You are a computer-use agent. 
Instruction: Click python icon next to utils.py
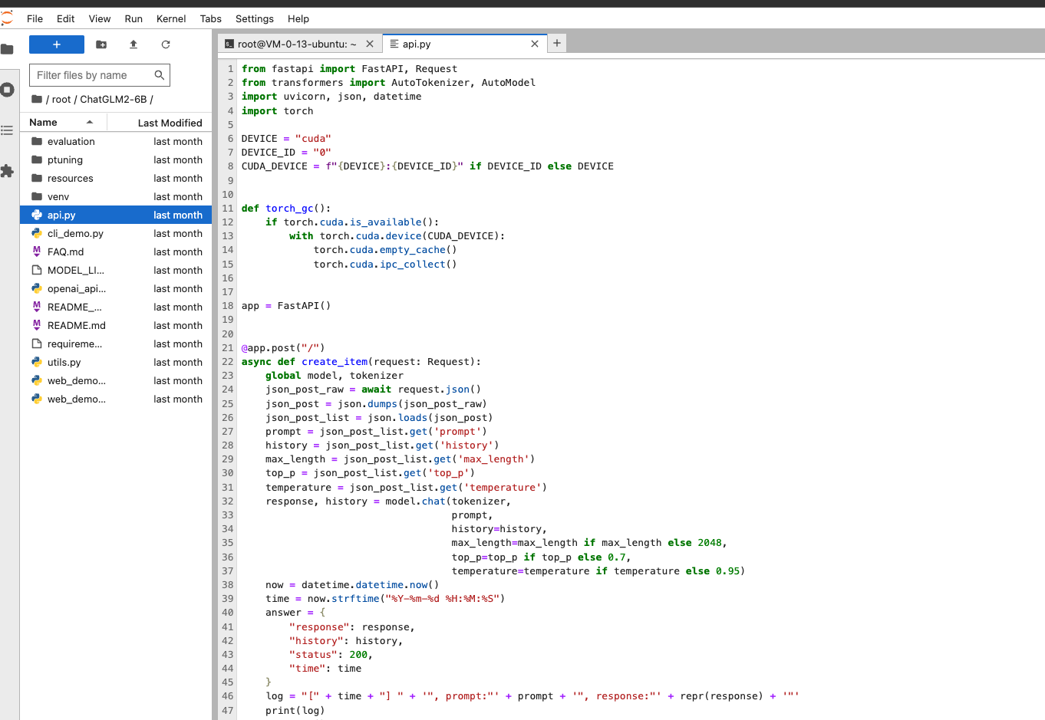pos(36,362)
